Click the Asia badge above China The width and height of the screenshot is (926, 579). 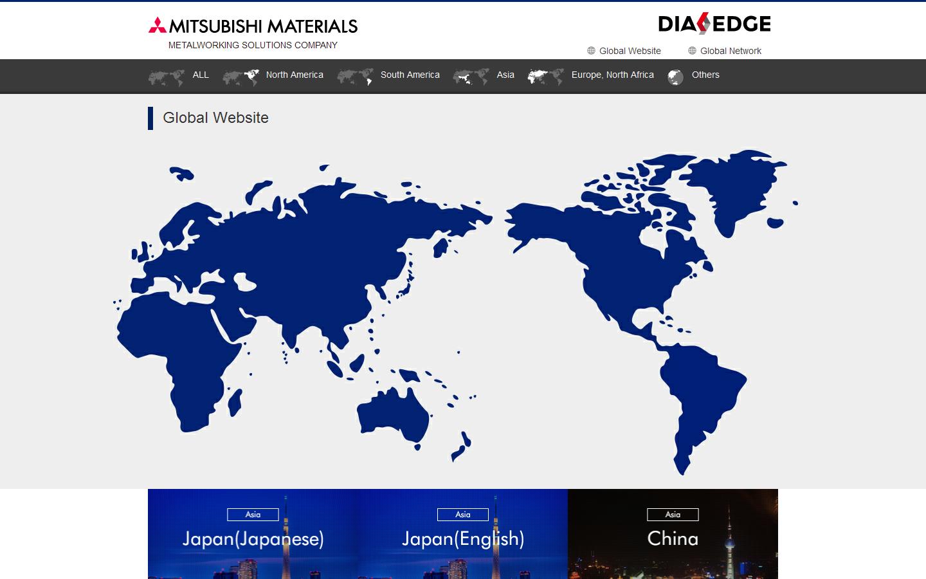(x=673, y=515)
